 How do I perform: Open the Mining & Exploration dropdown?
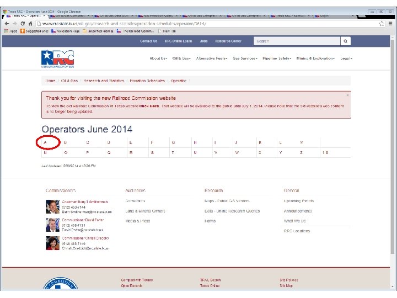pyautogui.click(x=315, y=58)
